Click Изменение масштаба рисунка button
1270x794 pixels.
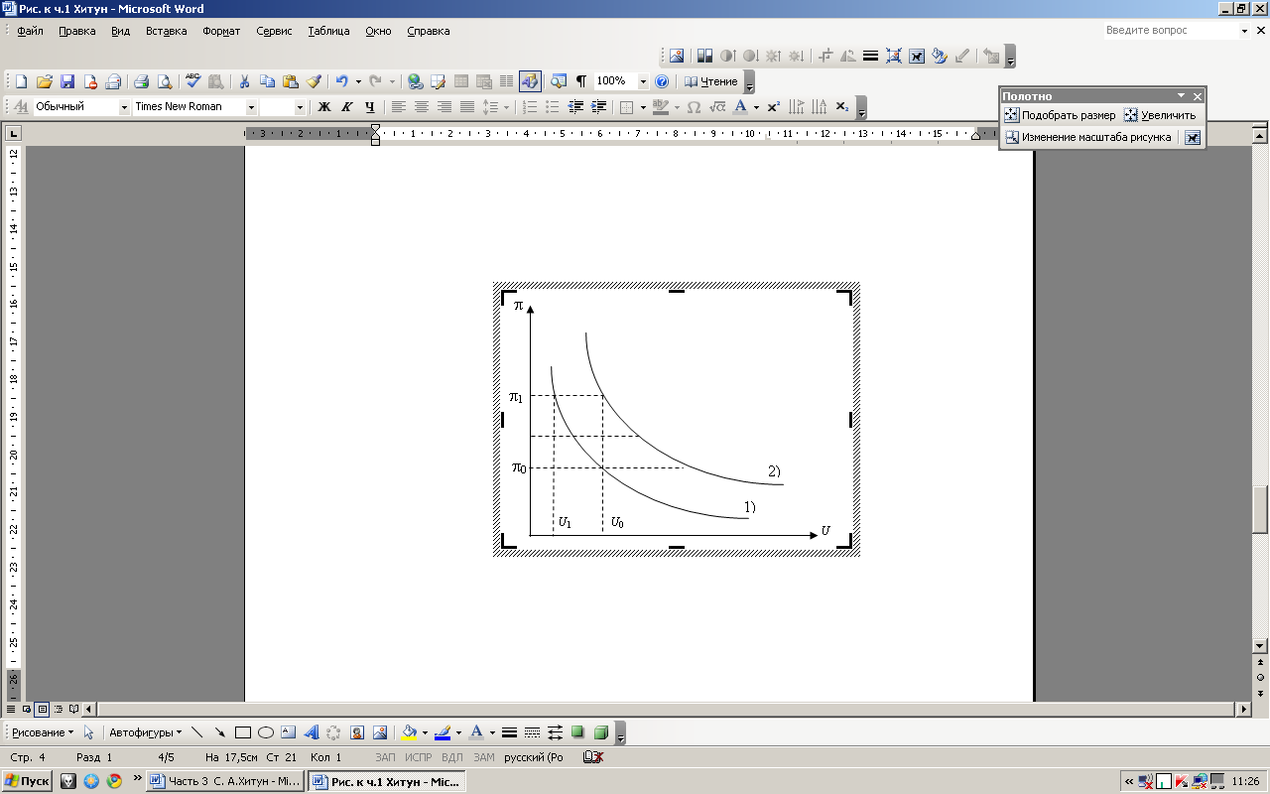click(1088, 137)
